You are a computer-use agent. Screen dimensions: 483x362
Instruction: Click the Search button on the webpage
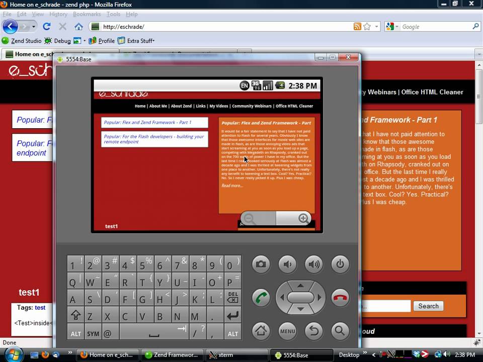(x=428, y=306)
